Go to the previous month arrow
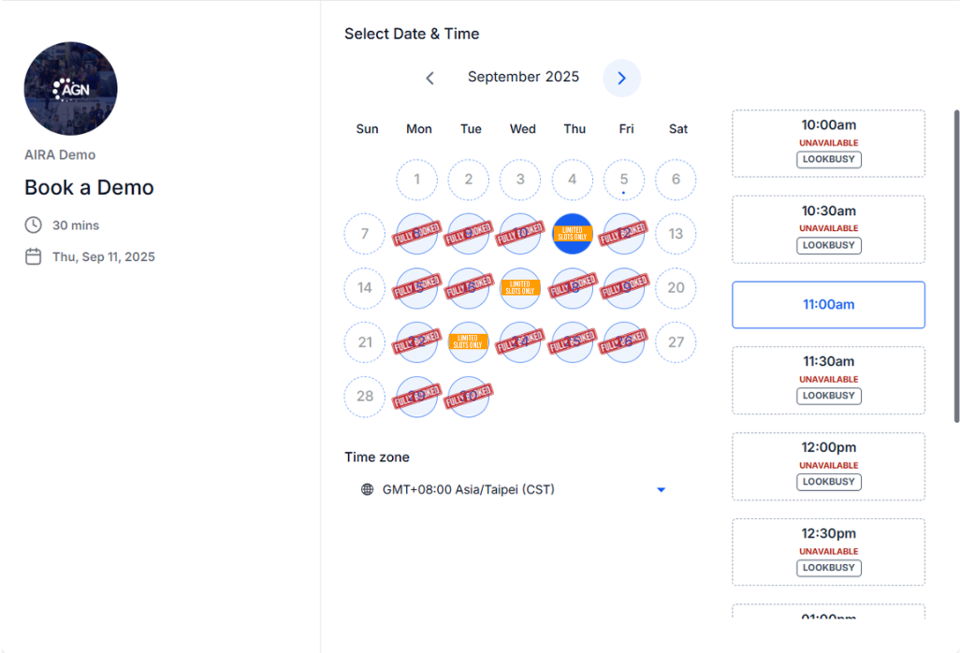Viewport: 960px width, 653px height. [x=429, y=79]
